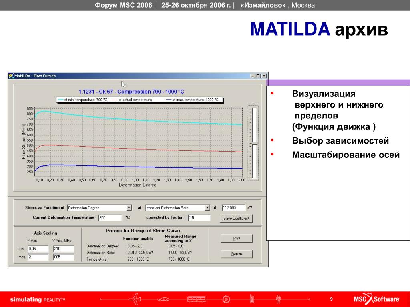
Task: Click the Deformation Degree axis label
Action: click(138, 185)
